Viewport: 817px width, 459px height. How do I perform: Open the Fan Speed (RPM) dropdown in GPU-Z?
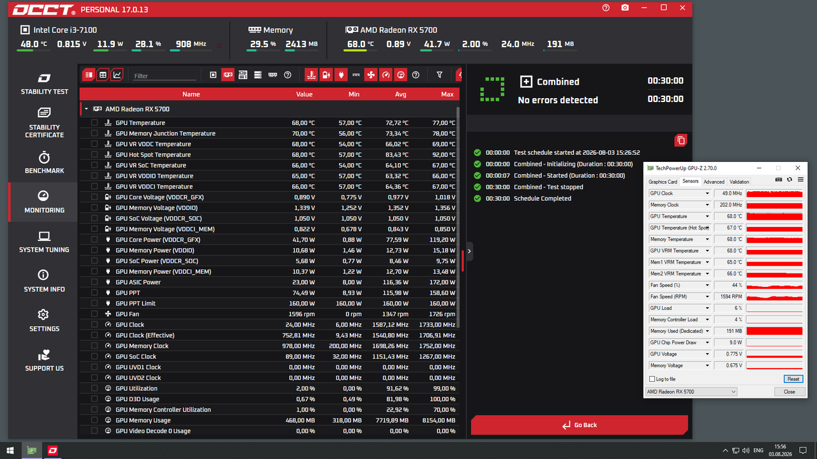pyautogui.click(x=707, y=296)
